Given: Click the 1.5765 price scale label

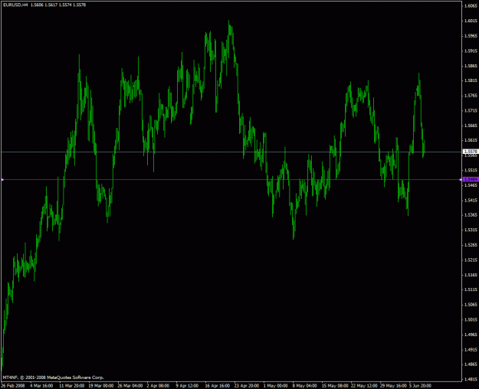Looking at the screenshot, I should (471, 96).
